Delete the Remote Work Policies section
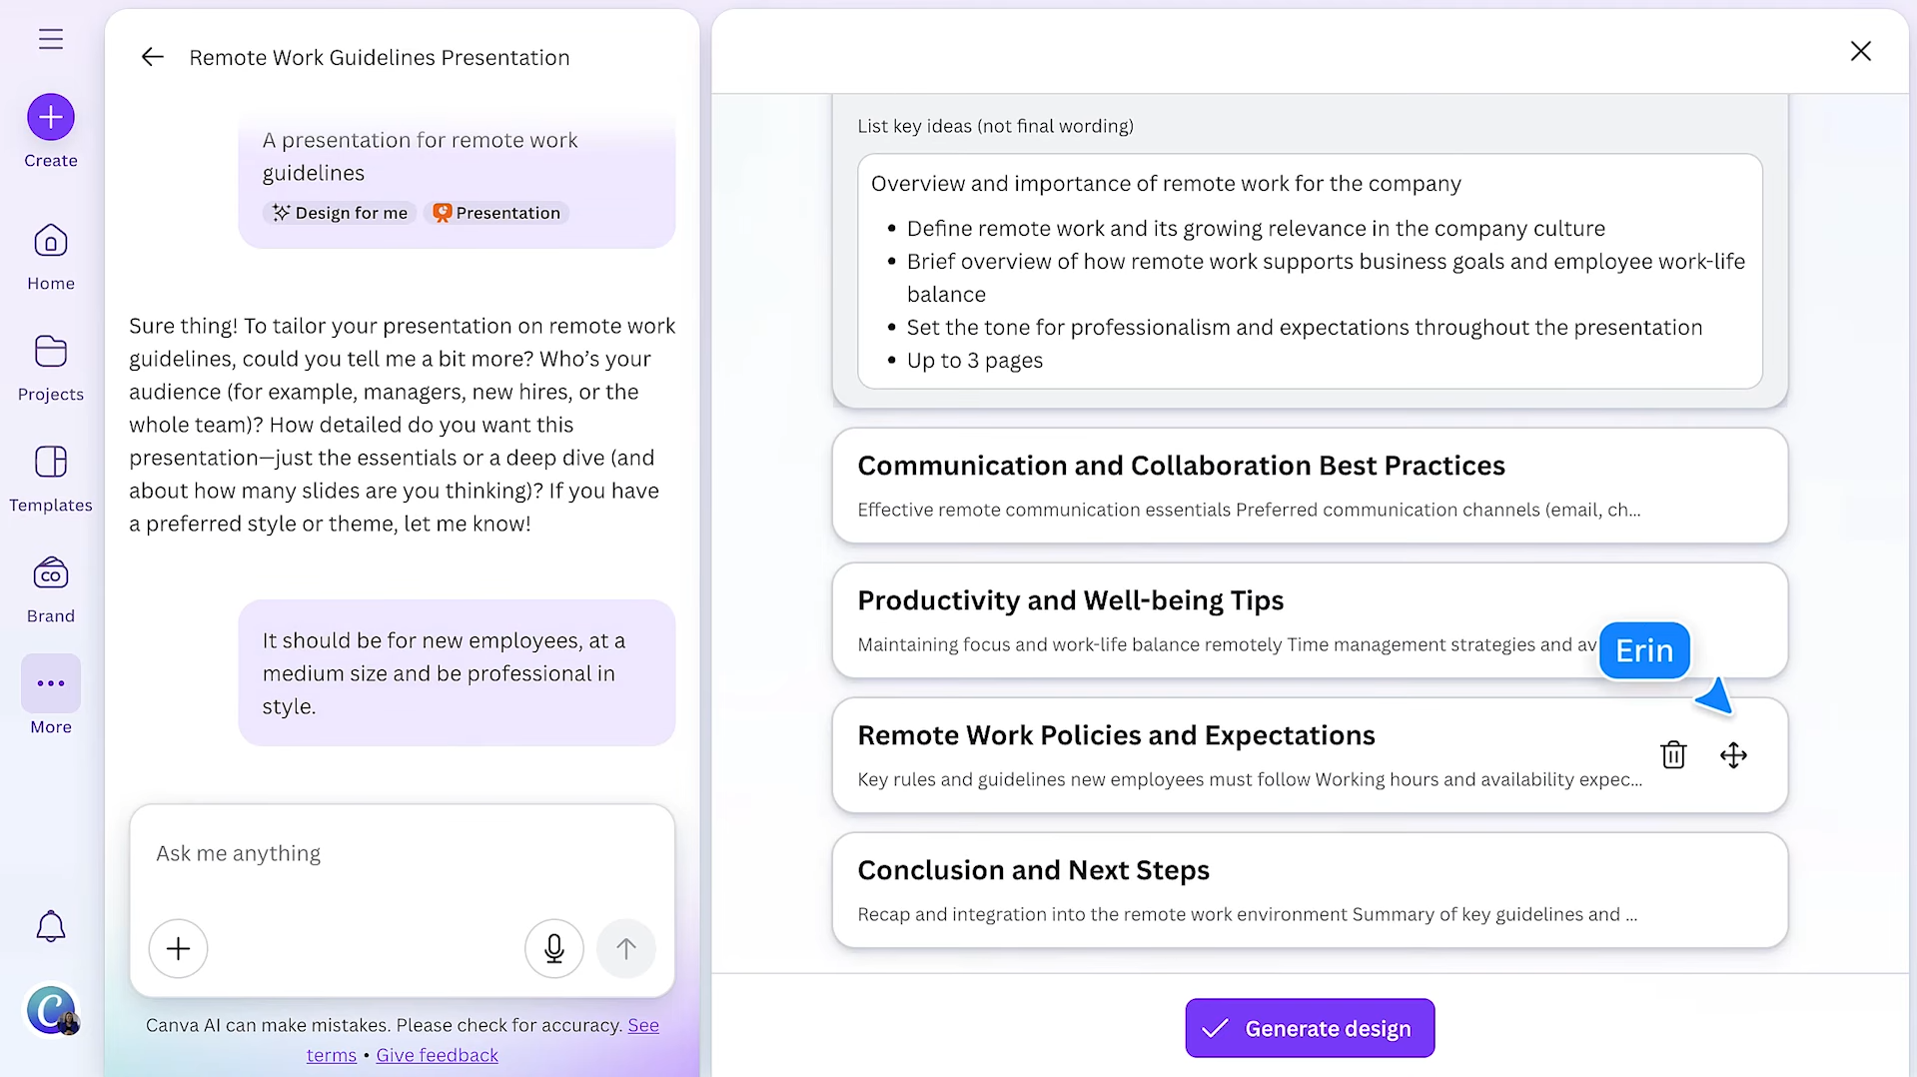1917x1077 pixels. pyautogui.click(x=1673, y=755)
